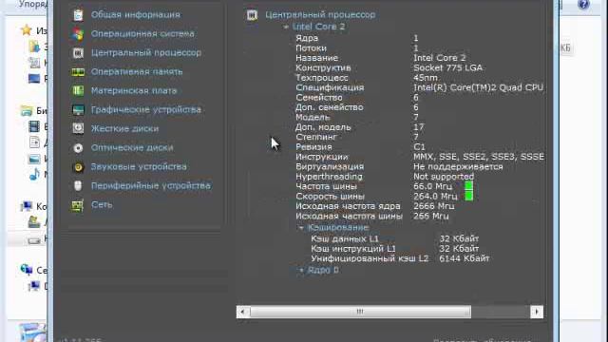This screenshot has width=608, height=342.
Task: Select the Ревизия C1 value
Action: pyautogui.click(x=419, y=147)
